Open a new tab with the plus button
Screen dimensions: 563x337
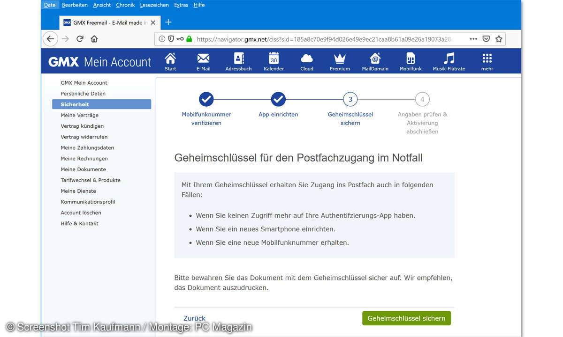[168, 22]
